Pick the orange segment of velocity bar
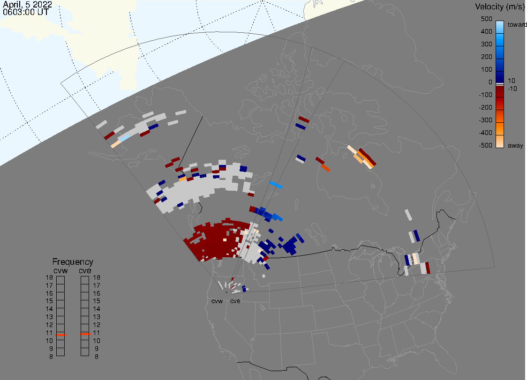 [x=500, y=128]
